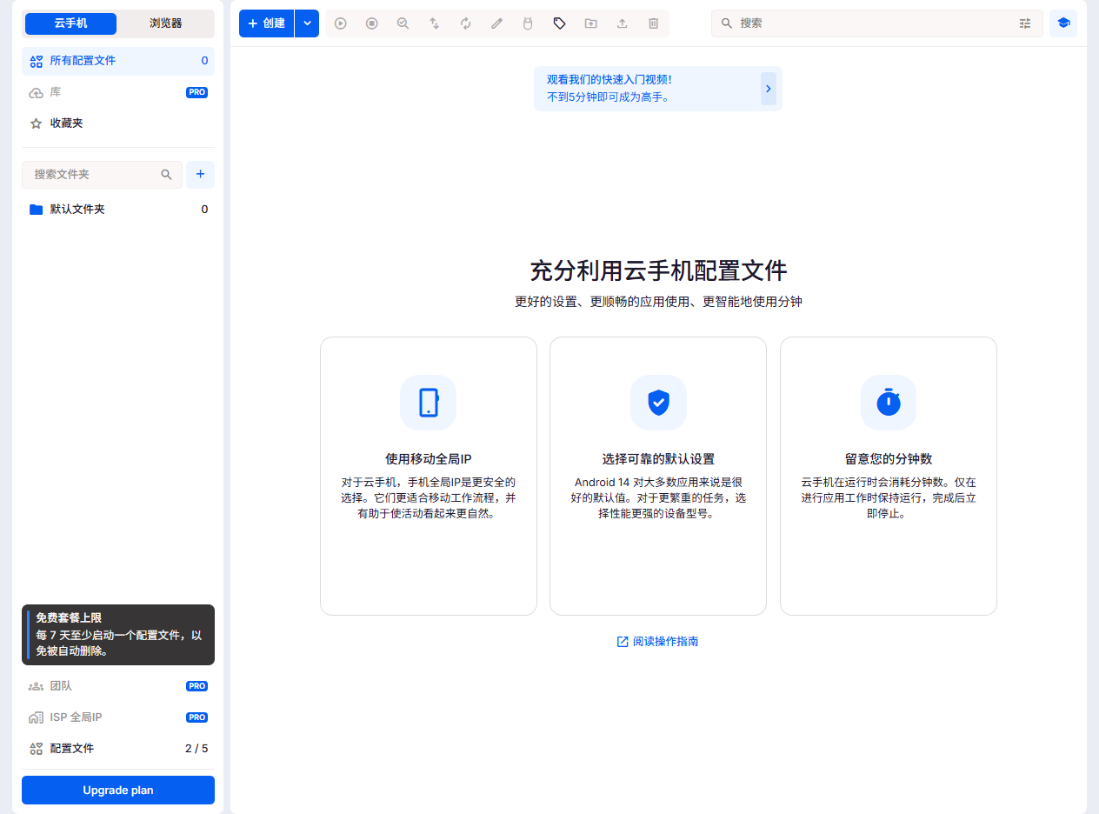
Task: Click the stop profile icon
Action: 372,23
